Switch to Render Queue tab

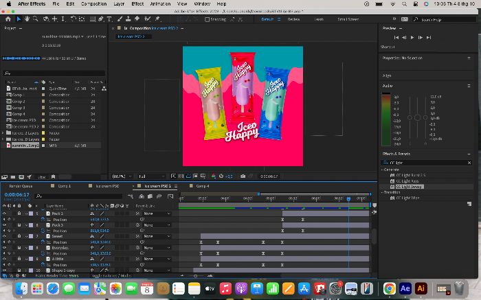[x=21, y=186]
